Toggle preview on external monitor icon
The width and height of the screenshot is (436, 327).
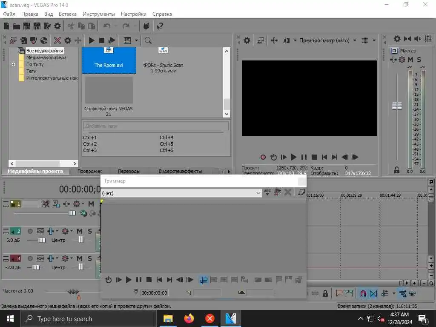(261, 40)
